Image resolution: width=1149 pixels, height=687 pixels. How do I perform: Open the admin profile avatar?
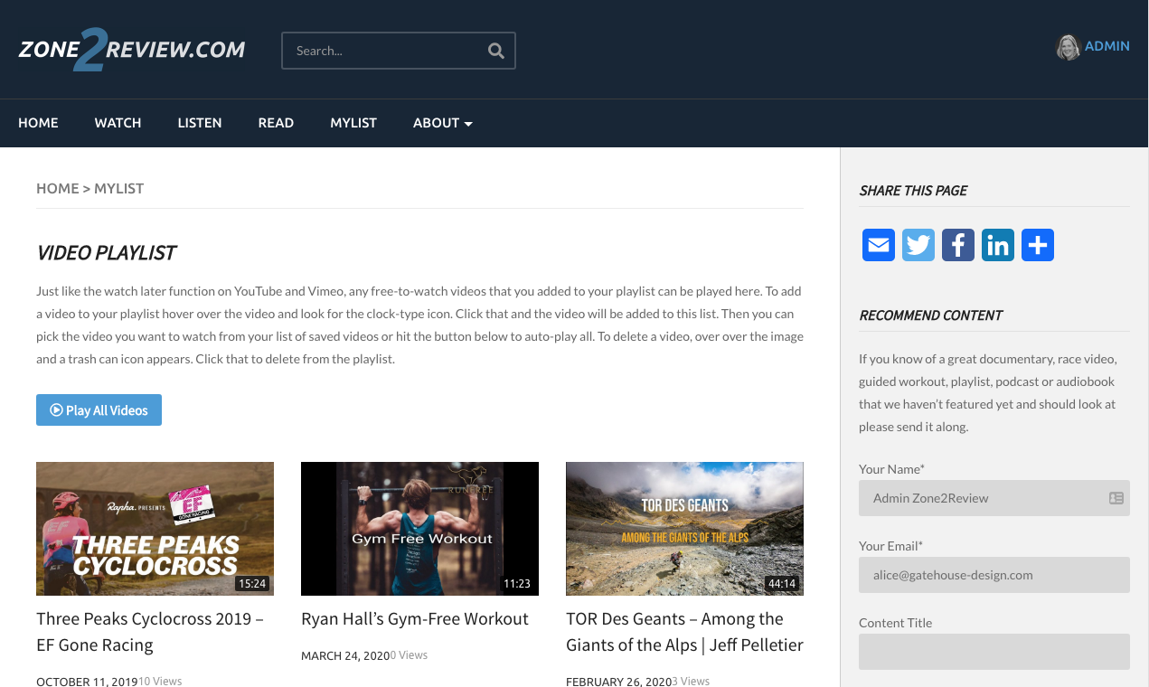point(1068,47)
